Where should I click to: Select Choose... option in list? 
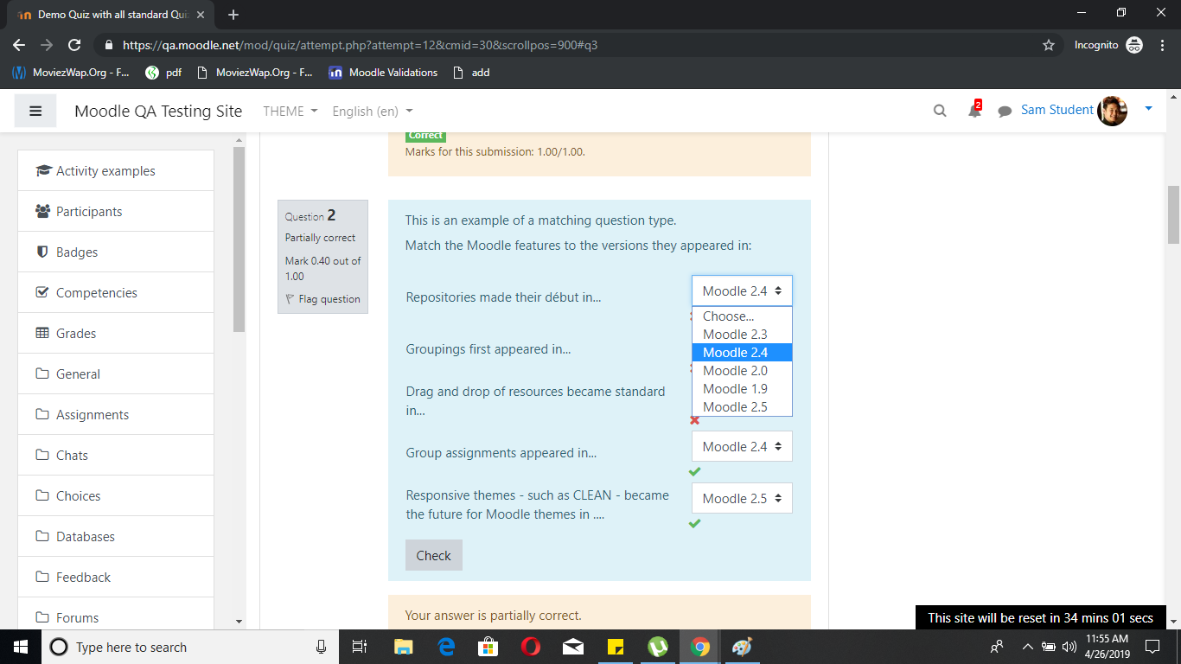point(742,316)
